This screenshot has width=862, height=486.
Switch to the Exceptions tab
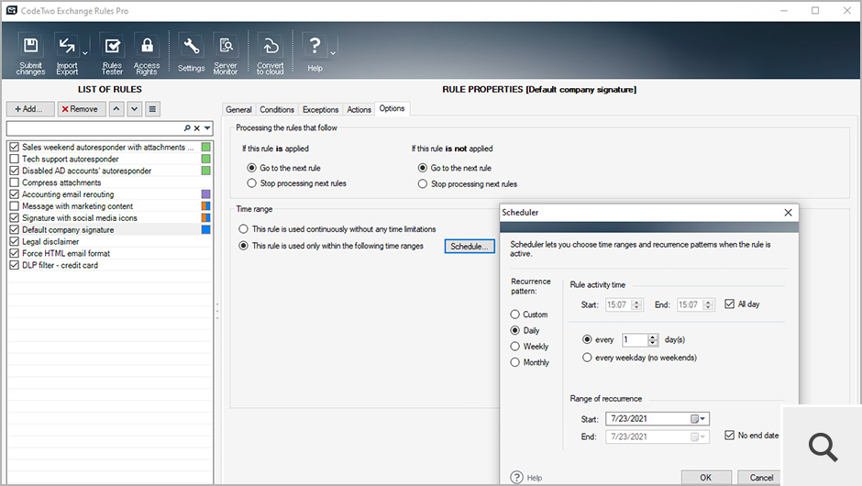click(x=321, y=109)
